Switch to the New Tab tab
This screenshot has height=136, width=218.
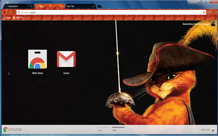(81, 6)
